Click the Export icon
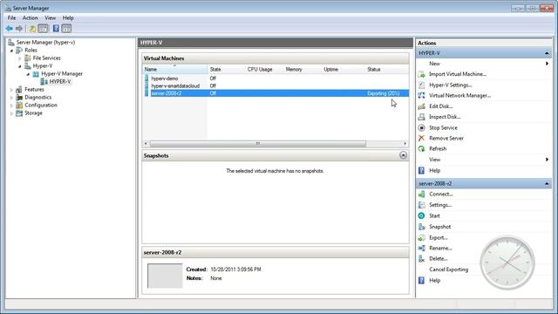Viewport: 558px width, 314px height. (422, 237)
